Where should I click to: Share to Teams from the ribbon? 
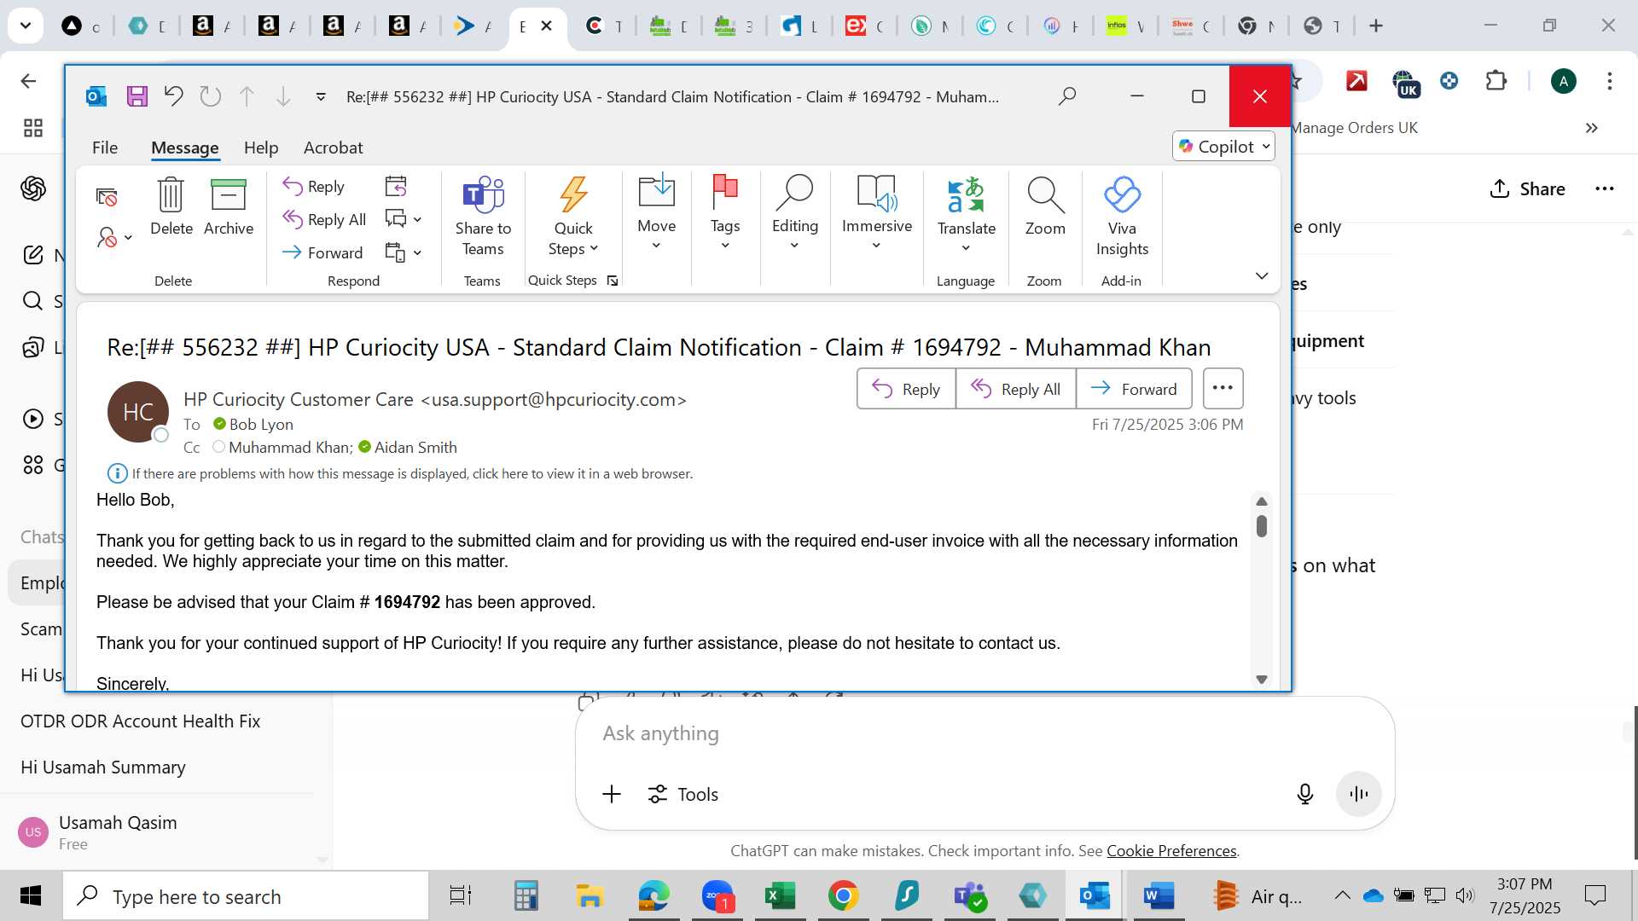point(483,217)
